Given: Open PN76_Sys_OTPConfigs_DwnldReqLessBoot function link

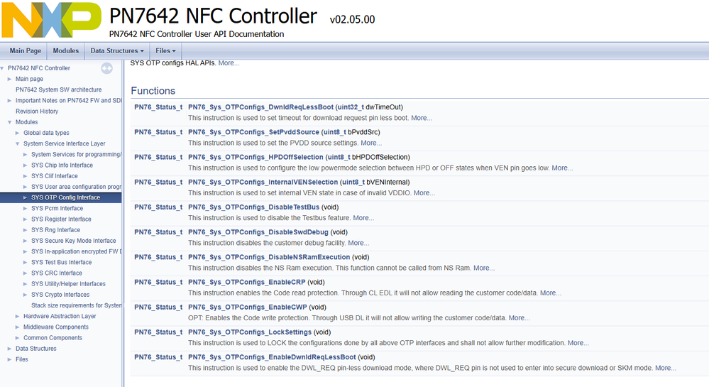Looking at the screenshot, I should (x=261, y=107).
